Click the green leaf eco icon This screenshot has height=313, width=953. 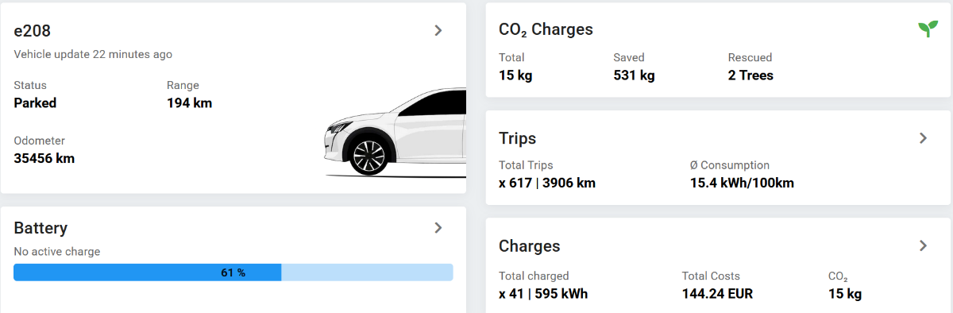click(928, 29)
